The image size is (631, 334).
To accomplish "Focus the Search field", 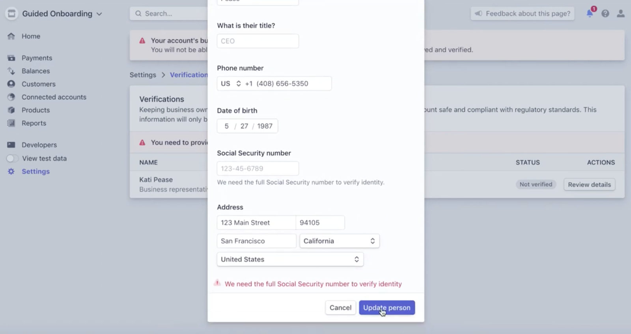I will pos(169,13).
